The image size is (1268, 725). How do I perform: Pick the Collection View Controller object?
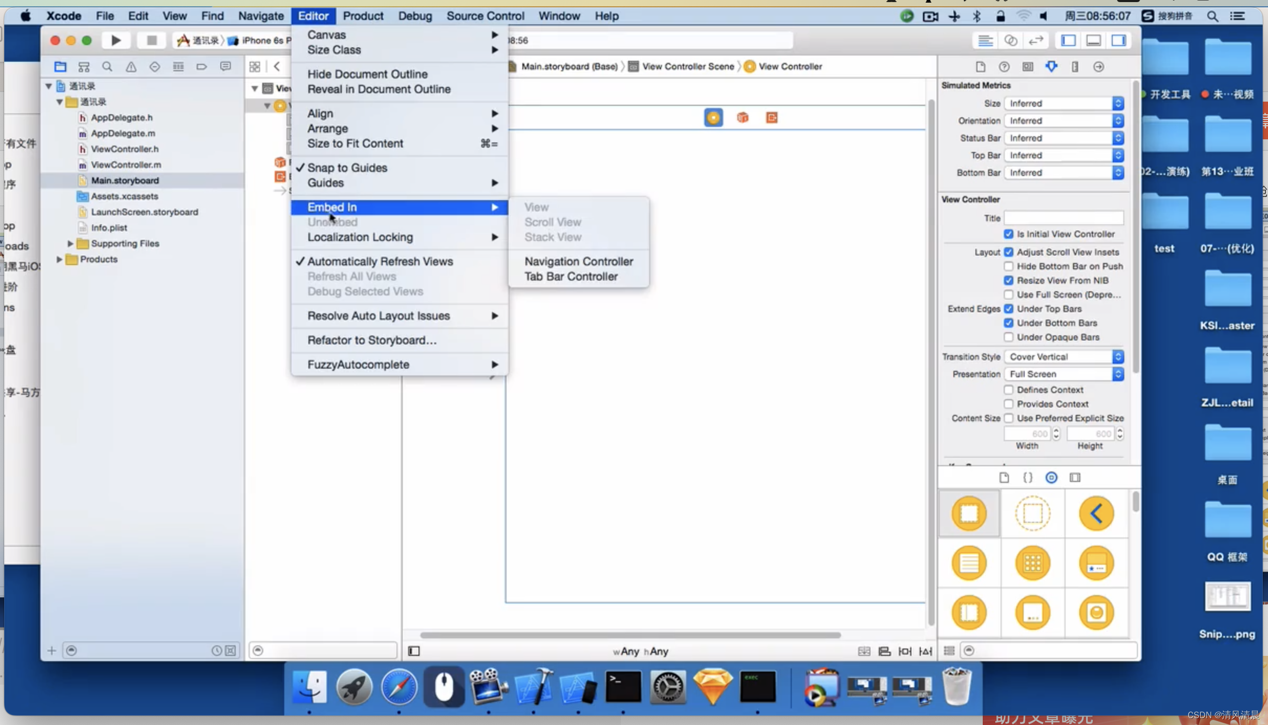tap(1033, 563)
